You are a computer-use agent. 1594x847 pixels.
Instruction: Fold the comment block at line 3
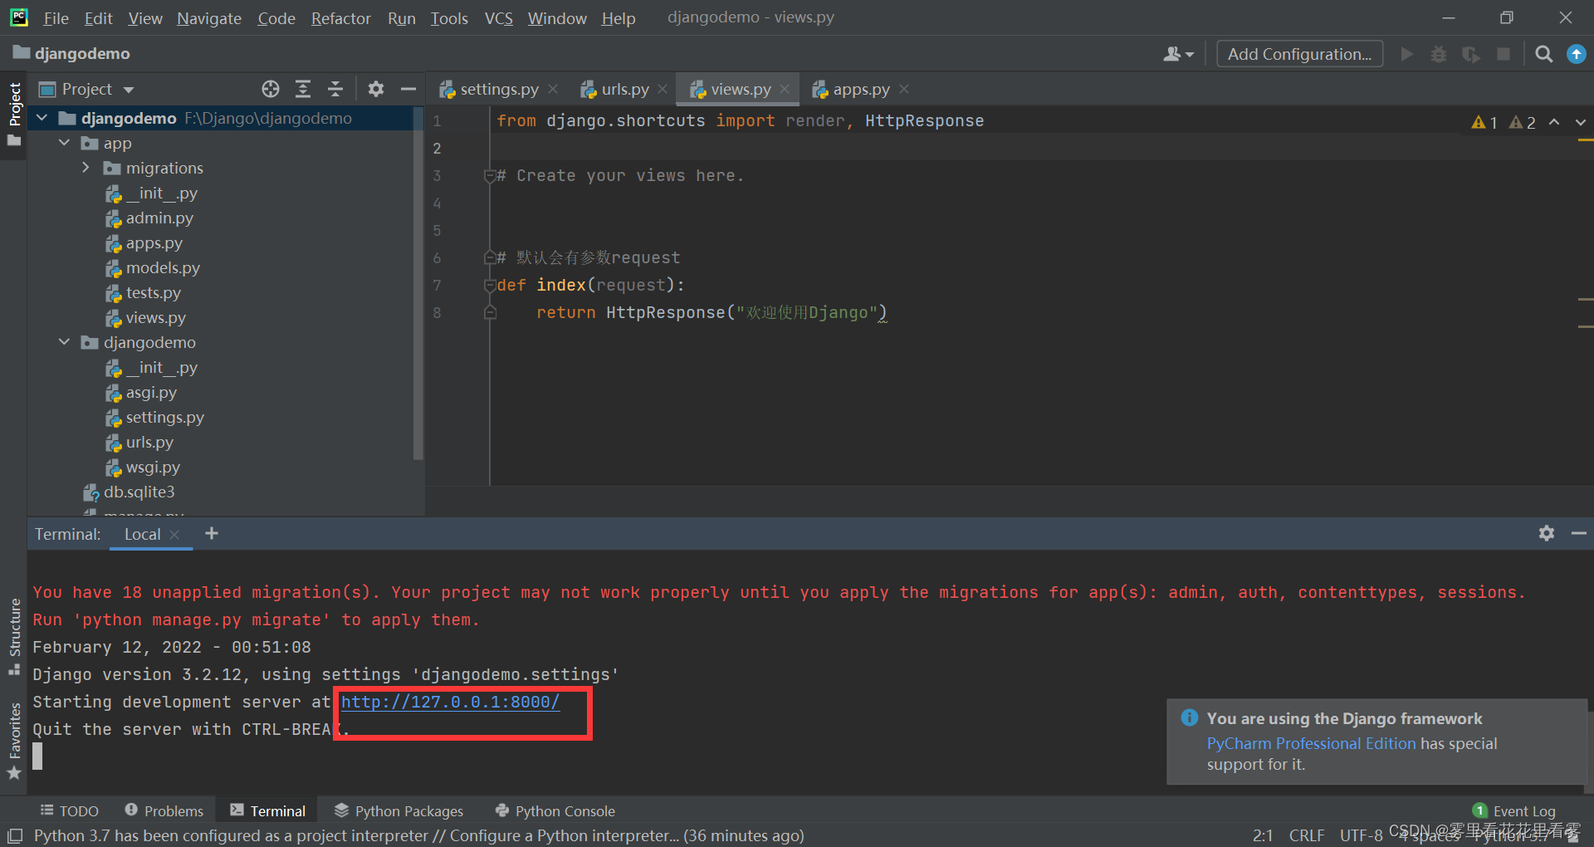click(x=490, y=175)
